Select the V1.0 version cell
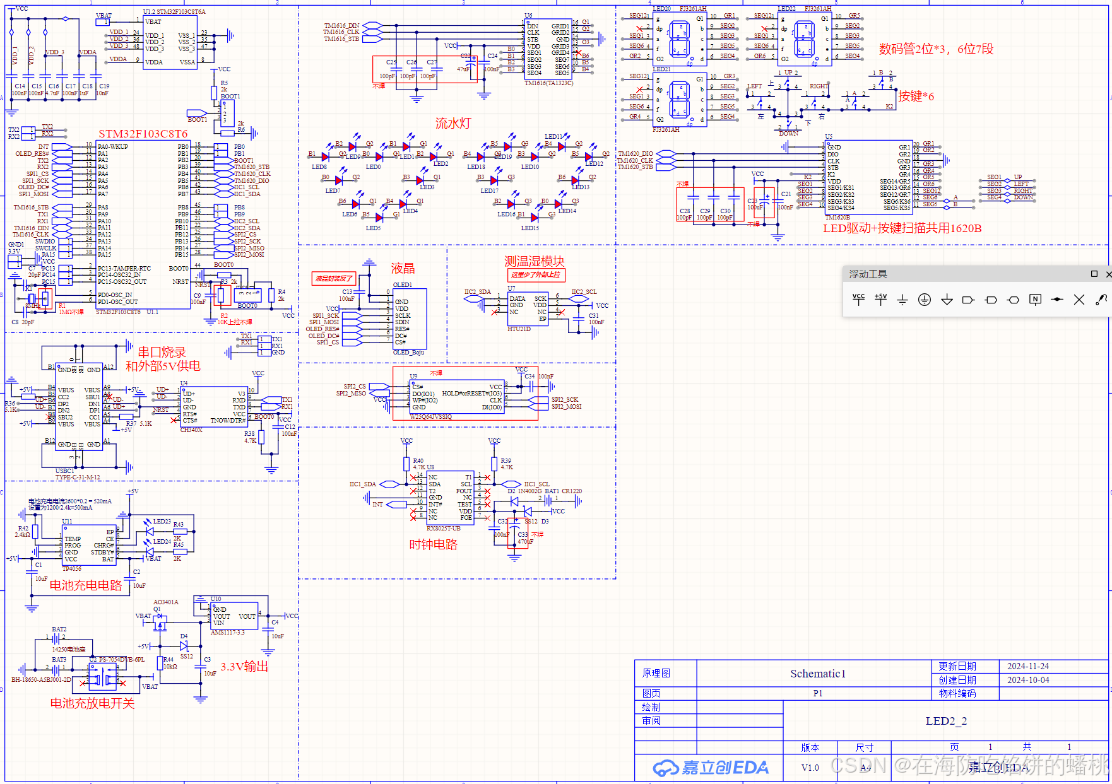 810,768
